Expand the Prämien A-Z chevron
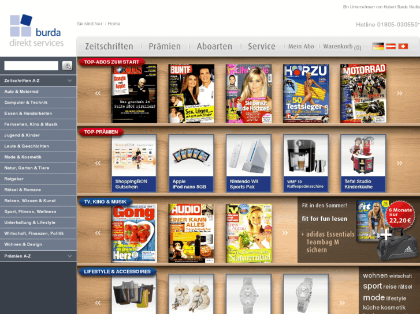 (x=70, y=256)
